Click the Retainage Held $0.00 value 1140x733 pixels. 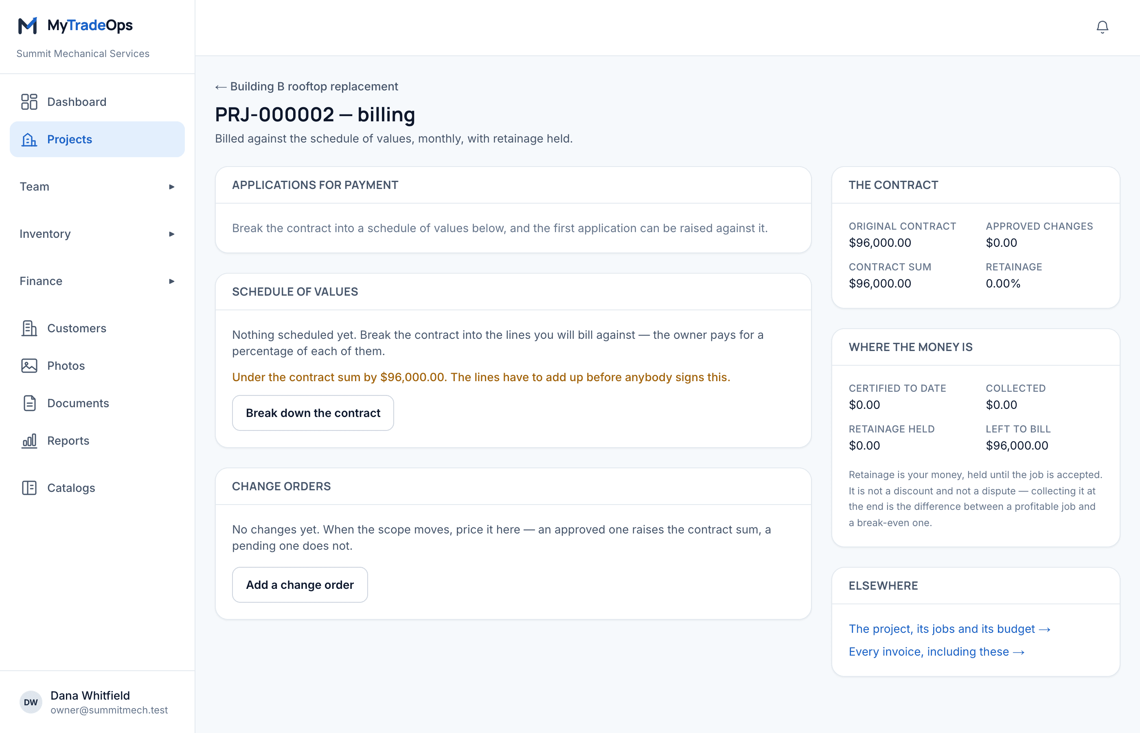pyautogui.click(x=864, y=446)
